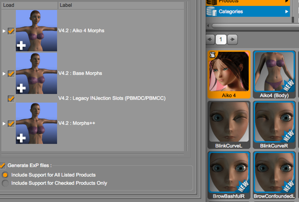Click the Label column header

tap(121, 5)
